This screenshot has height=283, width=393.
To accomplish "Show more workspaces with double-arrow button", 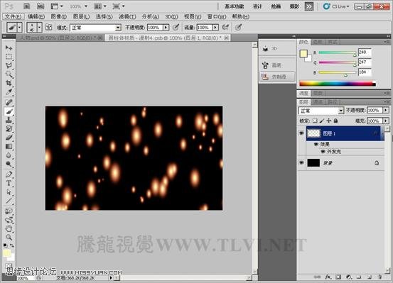I will [x=308, y=6].
